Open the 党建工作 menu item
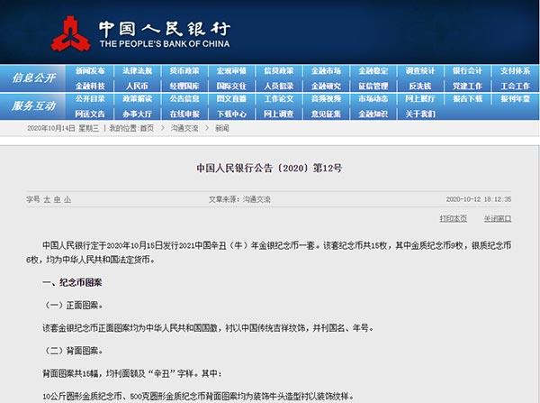The image size is (540, 403). pos(467,86)
